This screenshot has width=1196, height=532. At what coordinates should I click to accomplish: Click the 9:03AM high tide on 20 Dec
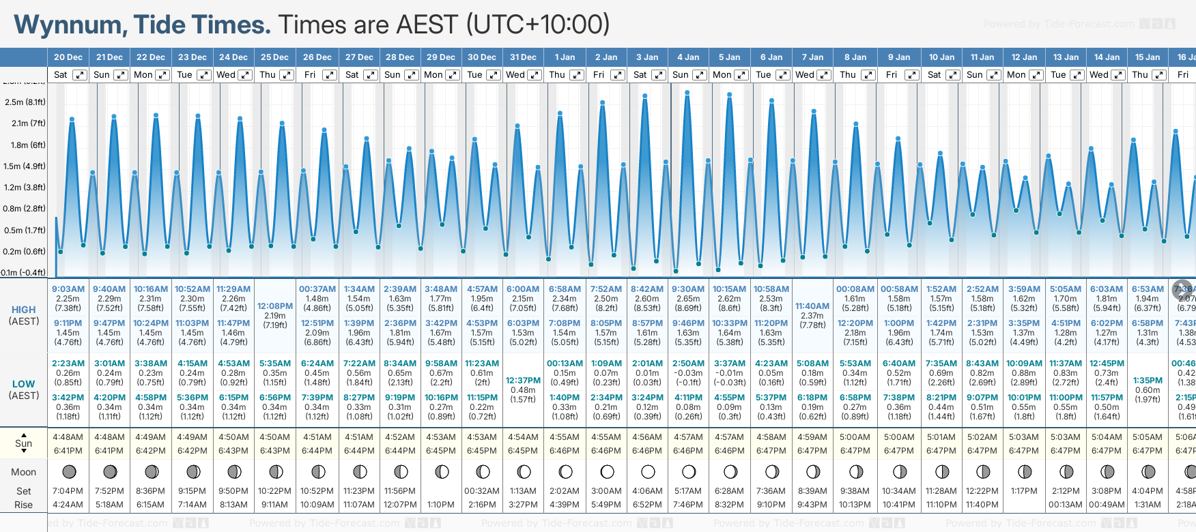[x=68, y=289]
